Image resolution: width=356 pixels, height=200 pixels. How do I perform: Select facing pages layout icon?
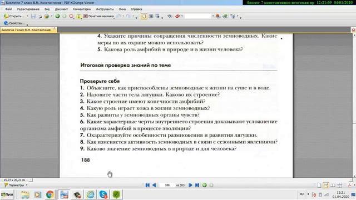[333, 185]
